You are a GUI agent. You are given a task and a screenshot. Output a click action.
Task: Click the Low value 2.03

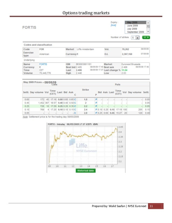[x=124, y=73]
